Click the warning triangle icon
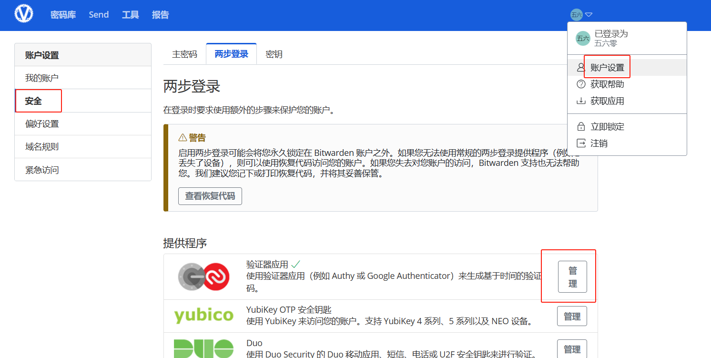The image size is (711, 358). (x=183, y=138)
